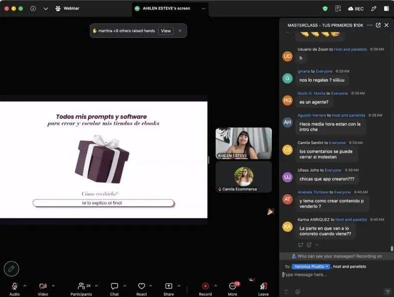
Task: Click the KA avatar in chat
Action: [x=287, y=226]
